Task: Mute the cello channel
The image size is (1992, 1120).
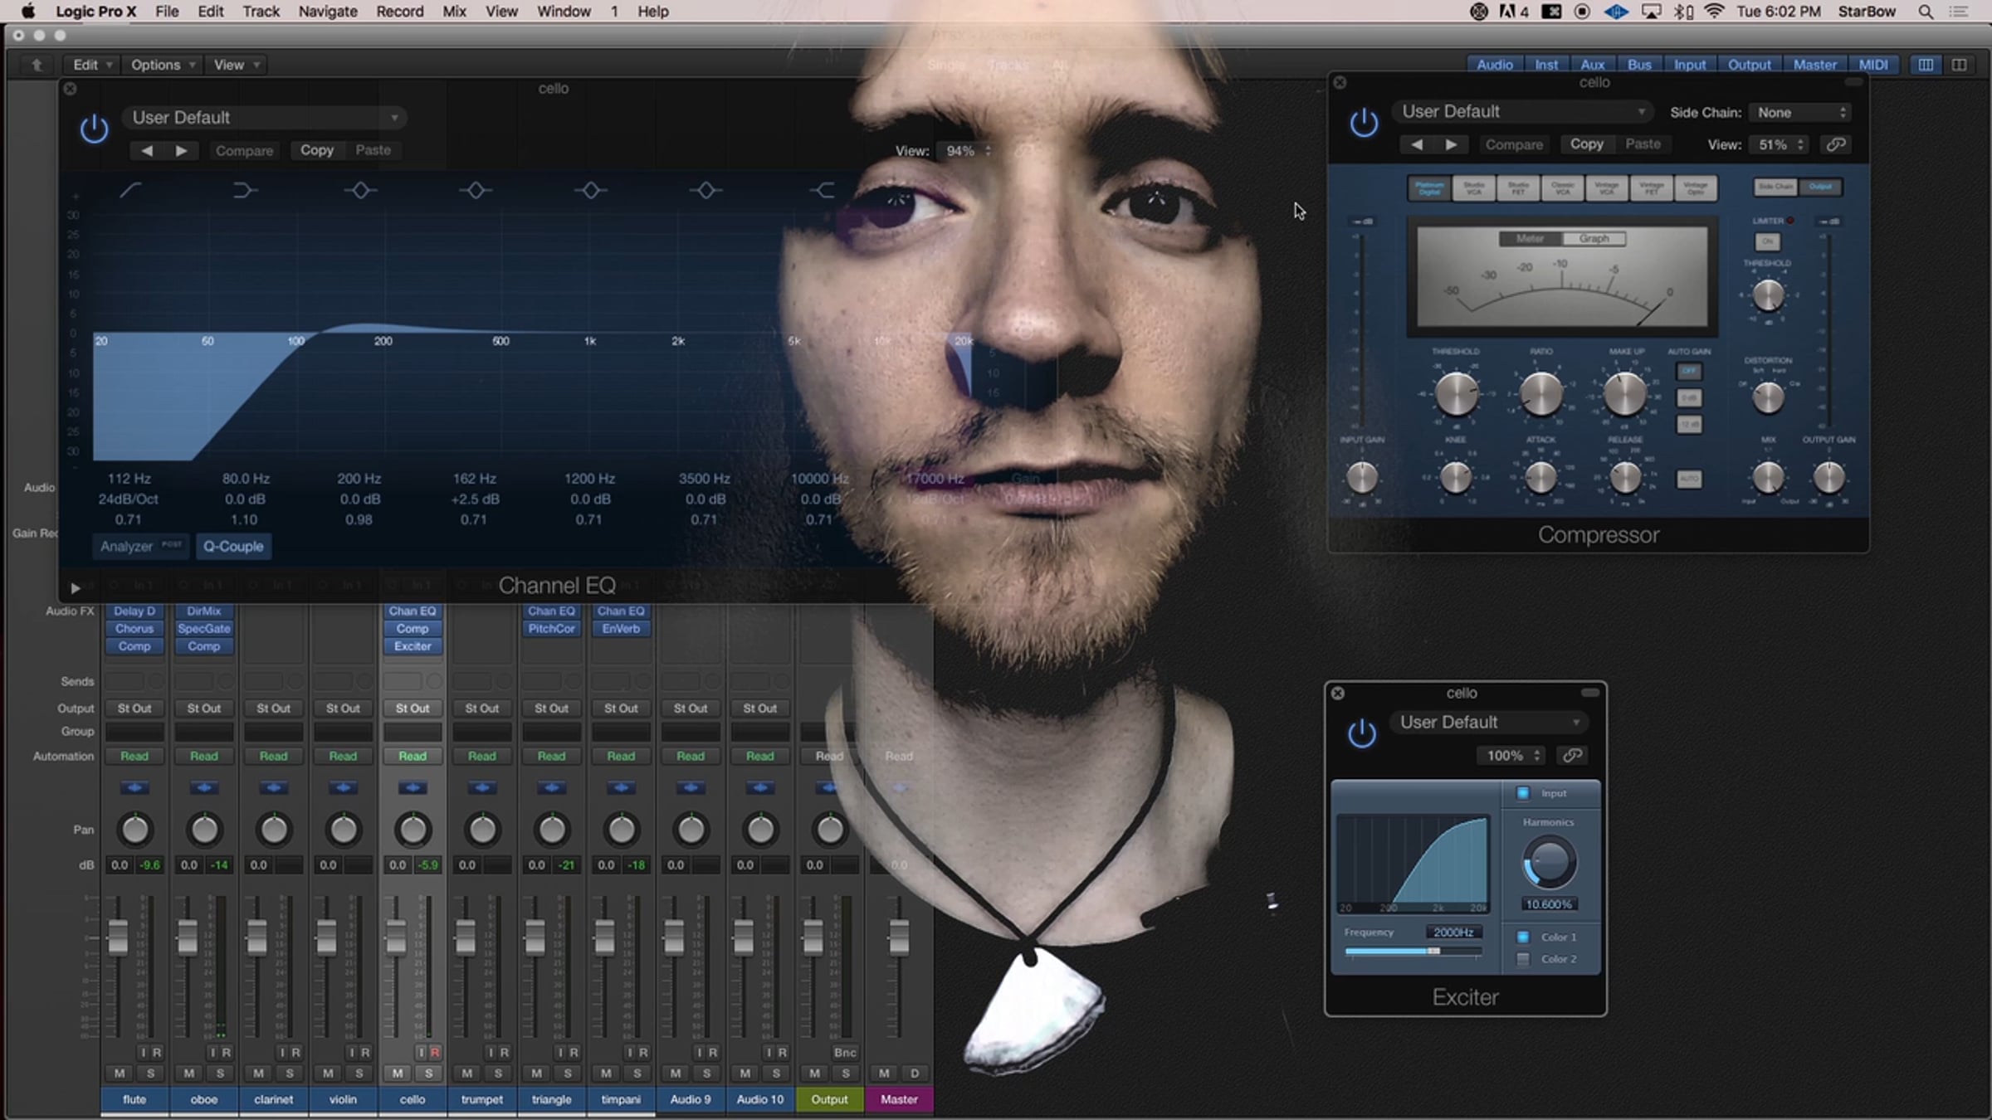Action: (398, 1073)
